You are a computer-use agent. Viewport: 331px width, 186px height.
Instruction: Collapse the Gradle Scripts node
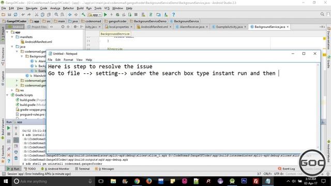point(7,95)
